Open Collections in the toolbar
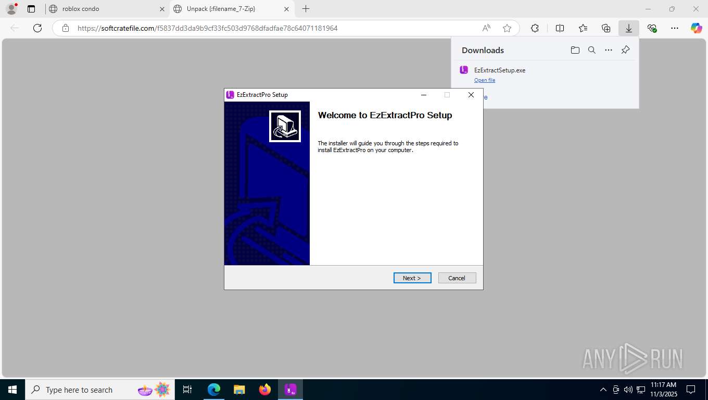 coord(606,28)
